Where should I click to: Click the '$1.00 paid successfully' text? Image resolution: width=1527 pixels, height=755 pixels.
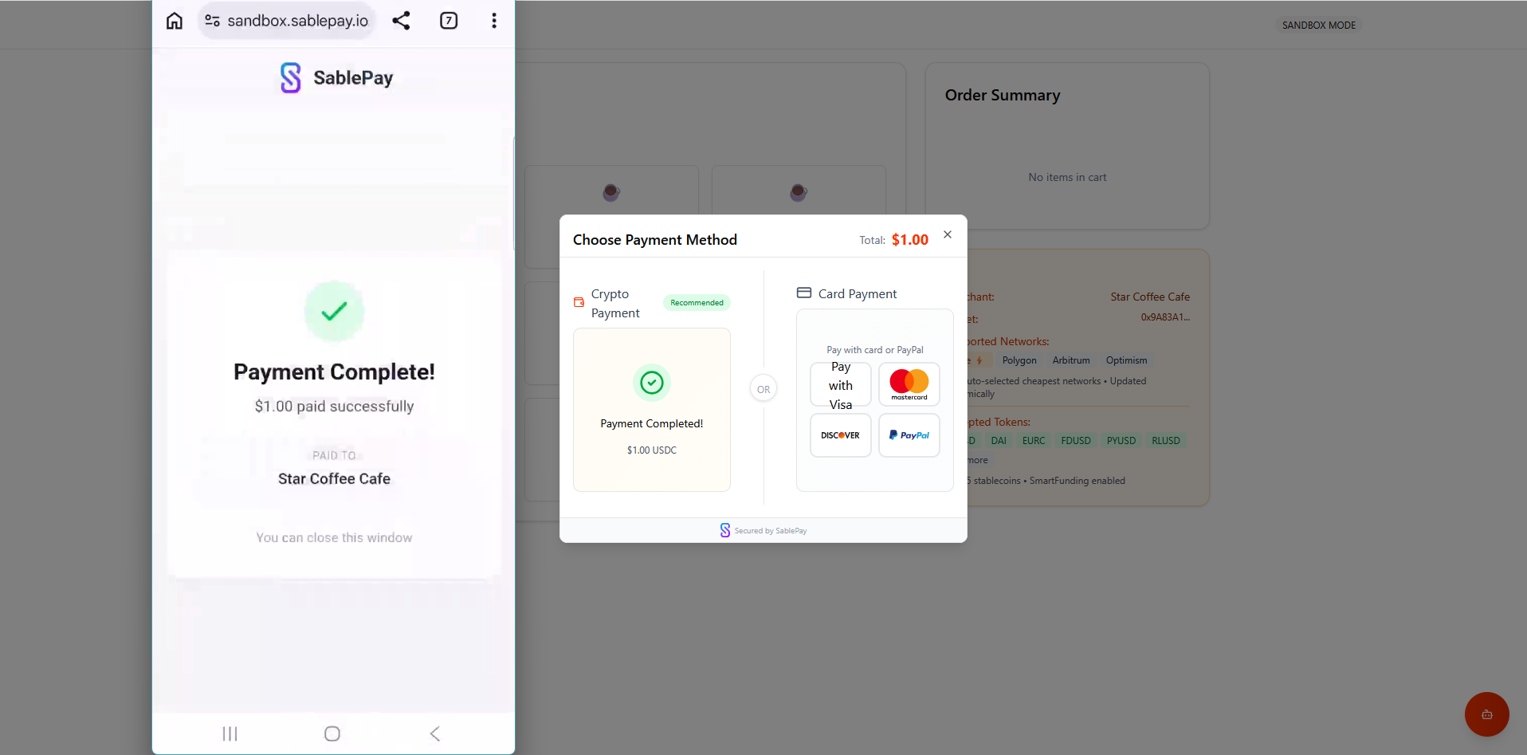(334, 407)
